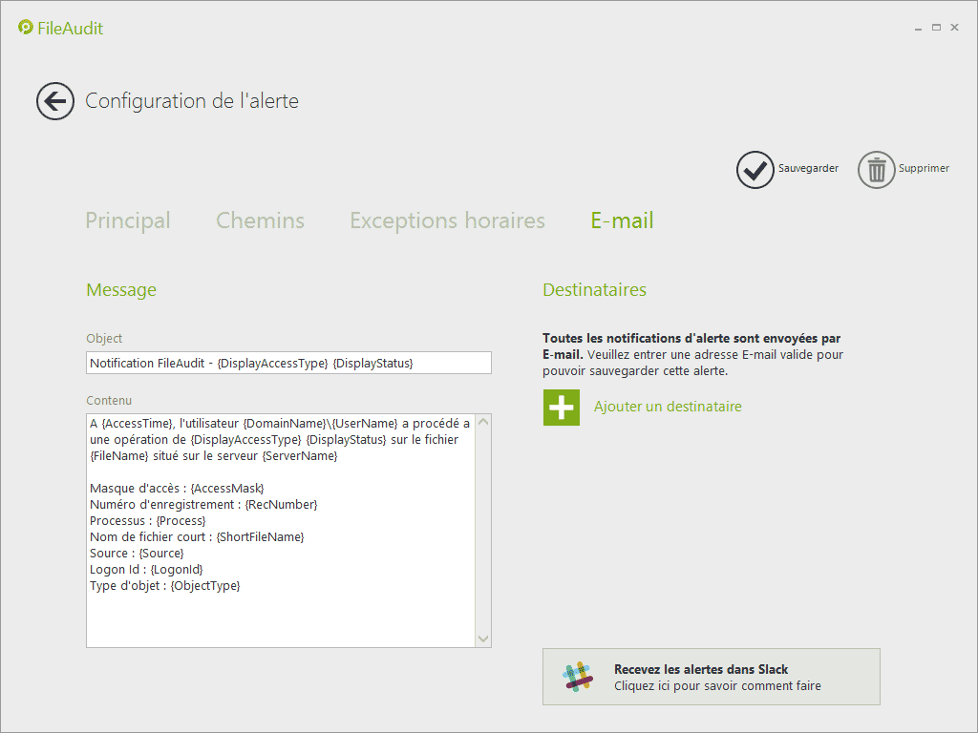Maximize the FileAudit window
Screen dimensions: 978x733
936,28
